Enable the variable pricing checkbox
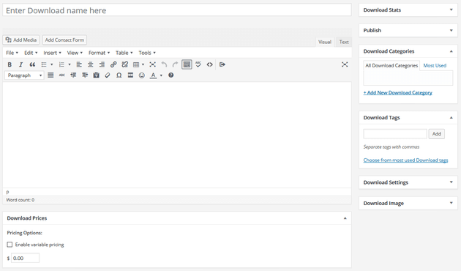 (x=10, y=245)
